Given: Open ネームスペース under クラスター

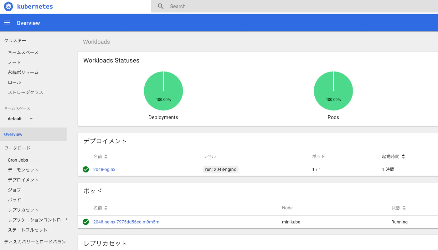Looking at the screenshot, I should click(23, 52).
